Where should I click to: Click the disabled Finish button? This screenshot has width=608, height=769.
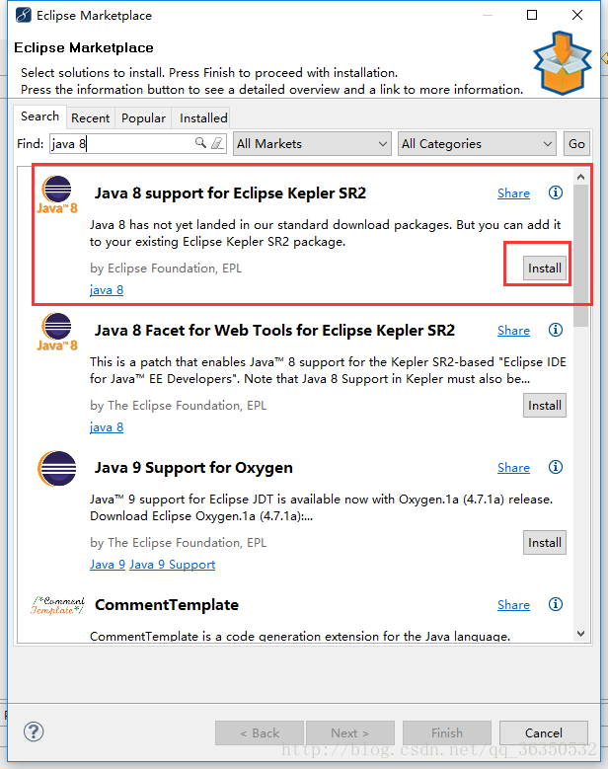(x=447, y=732)
